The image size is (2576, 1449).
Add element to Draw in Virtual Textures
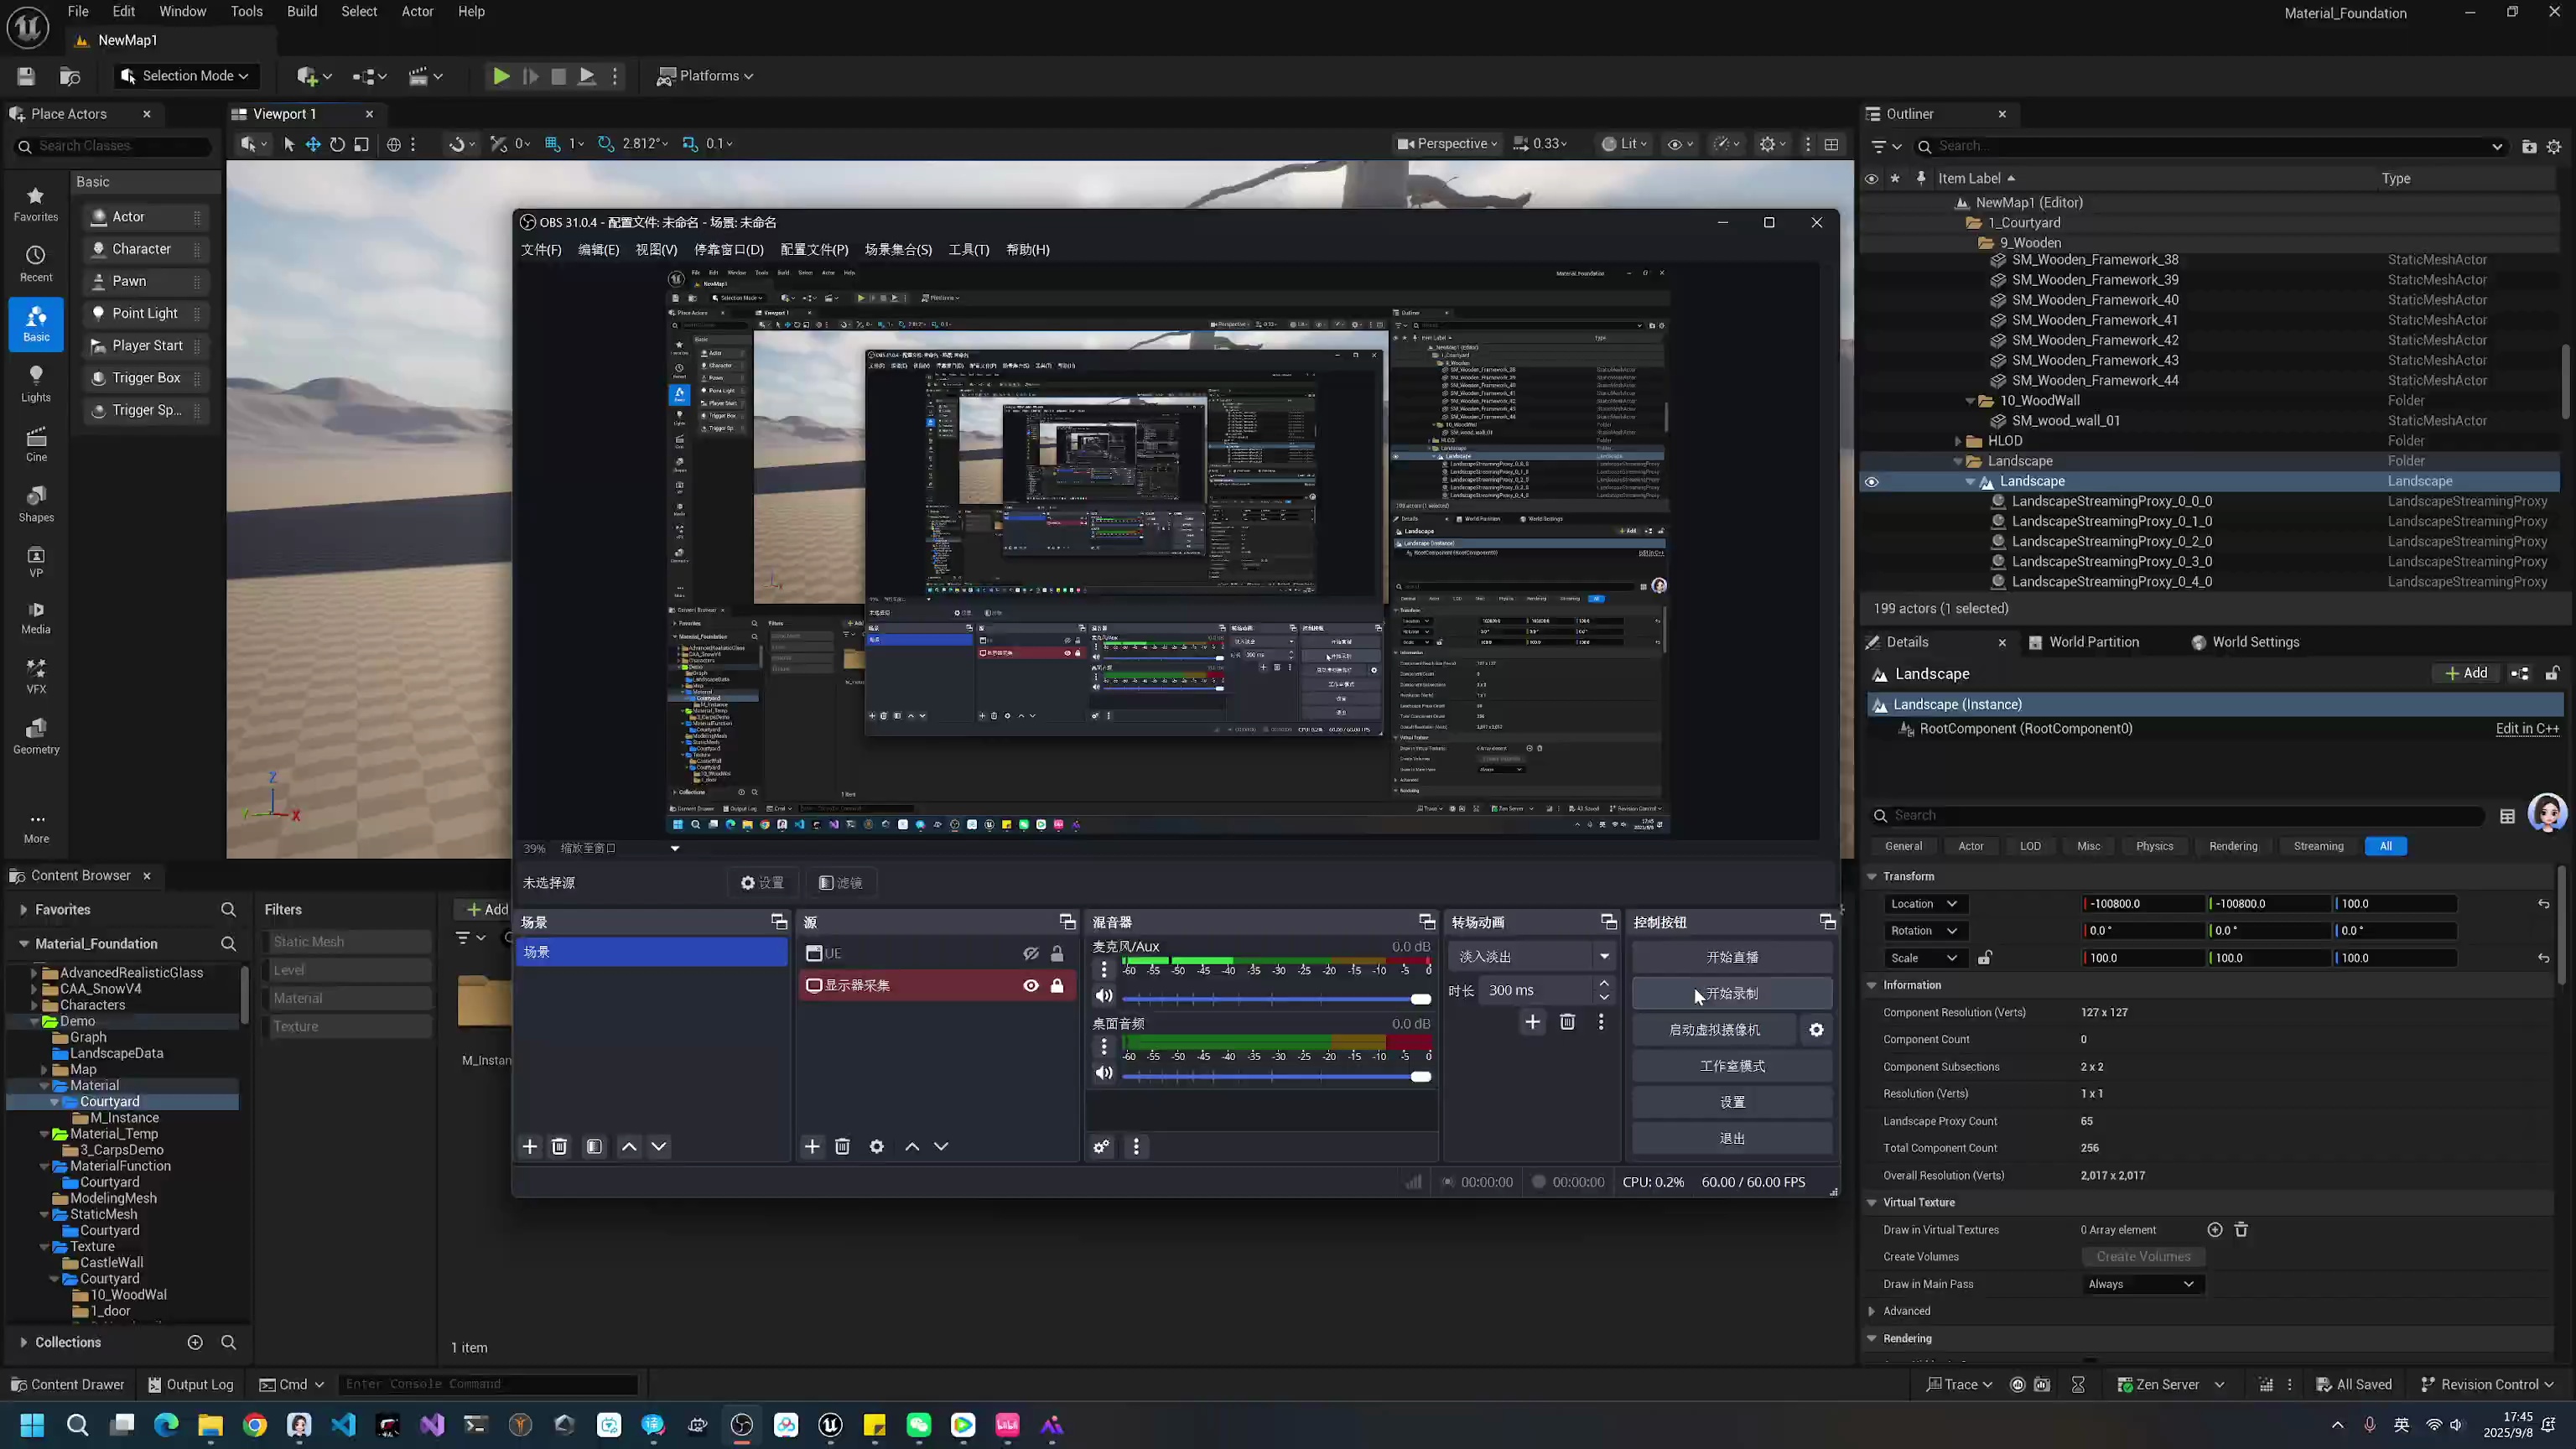coord(2214,1229)
